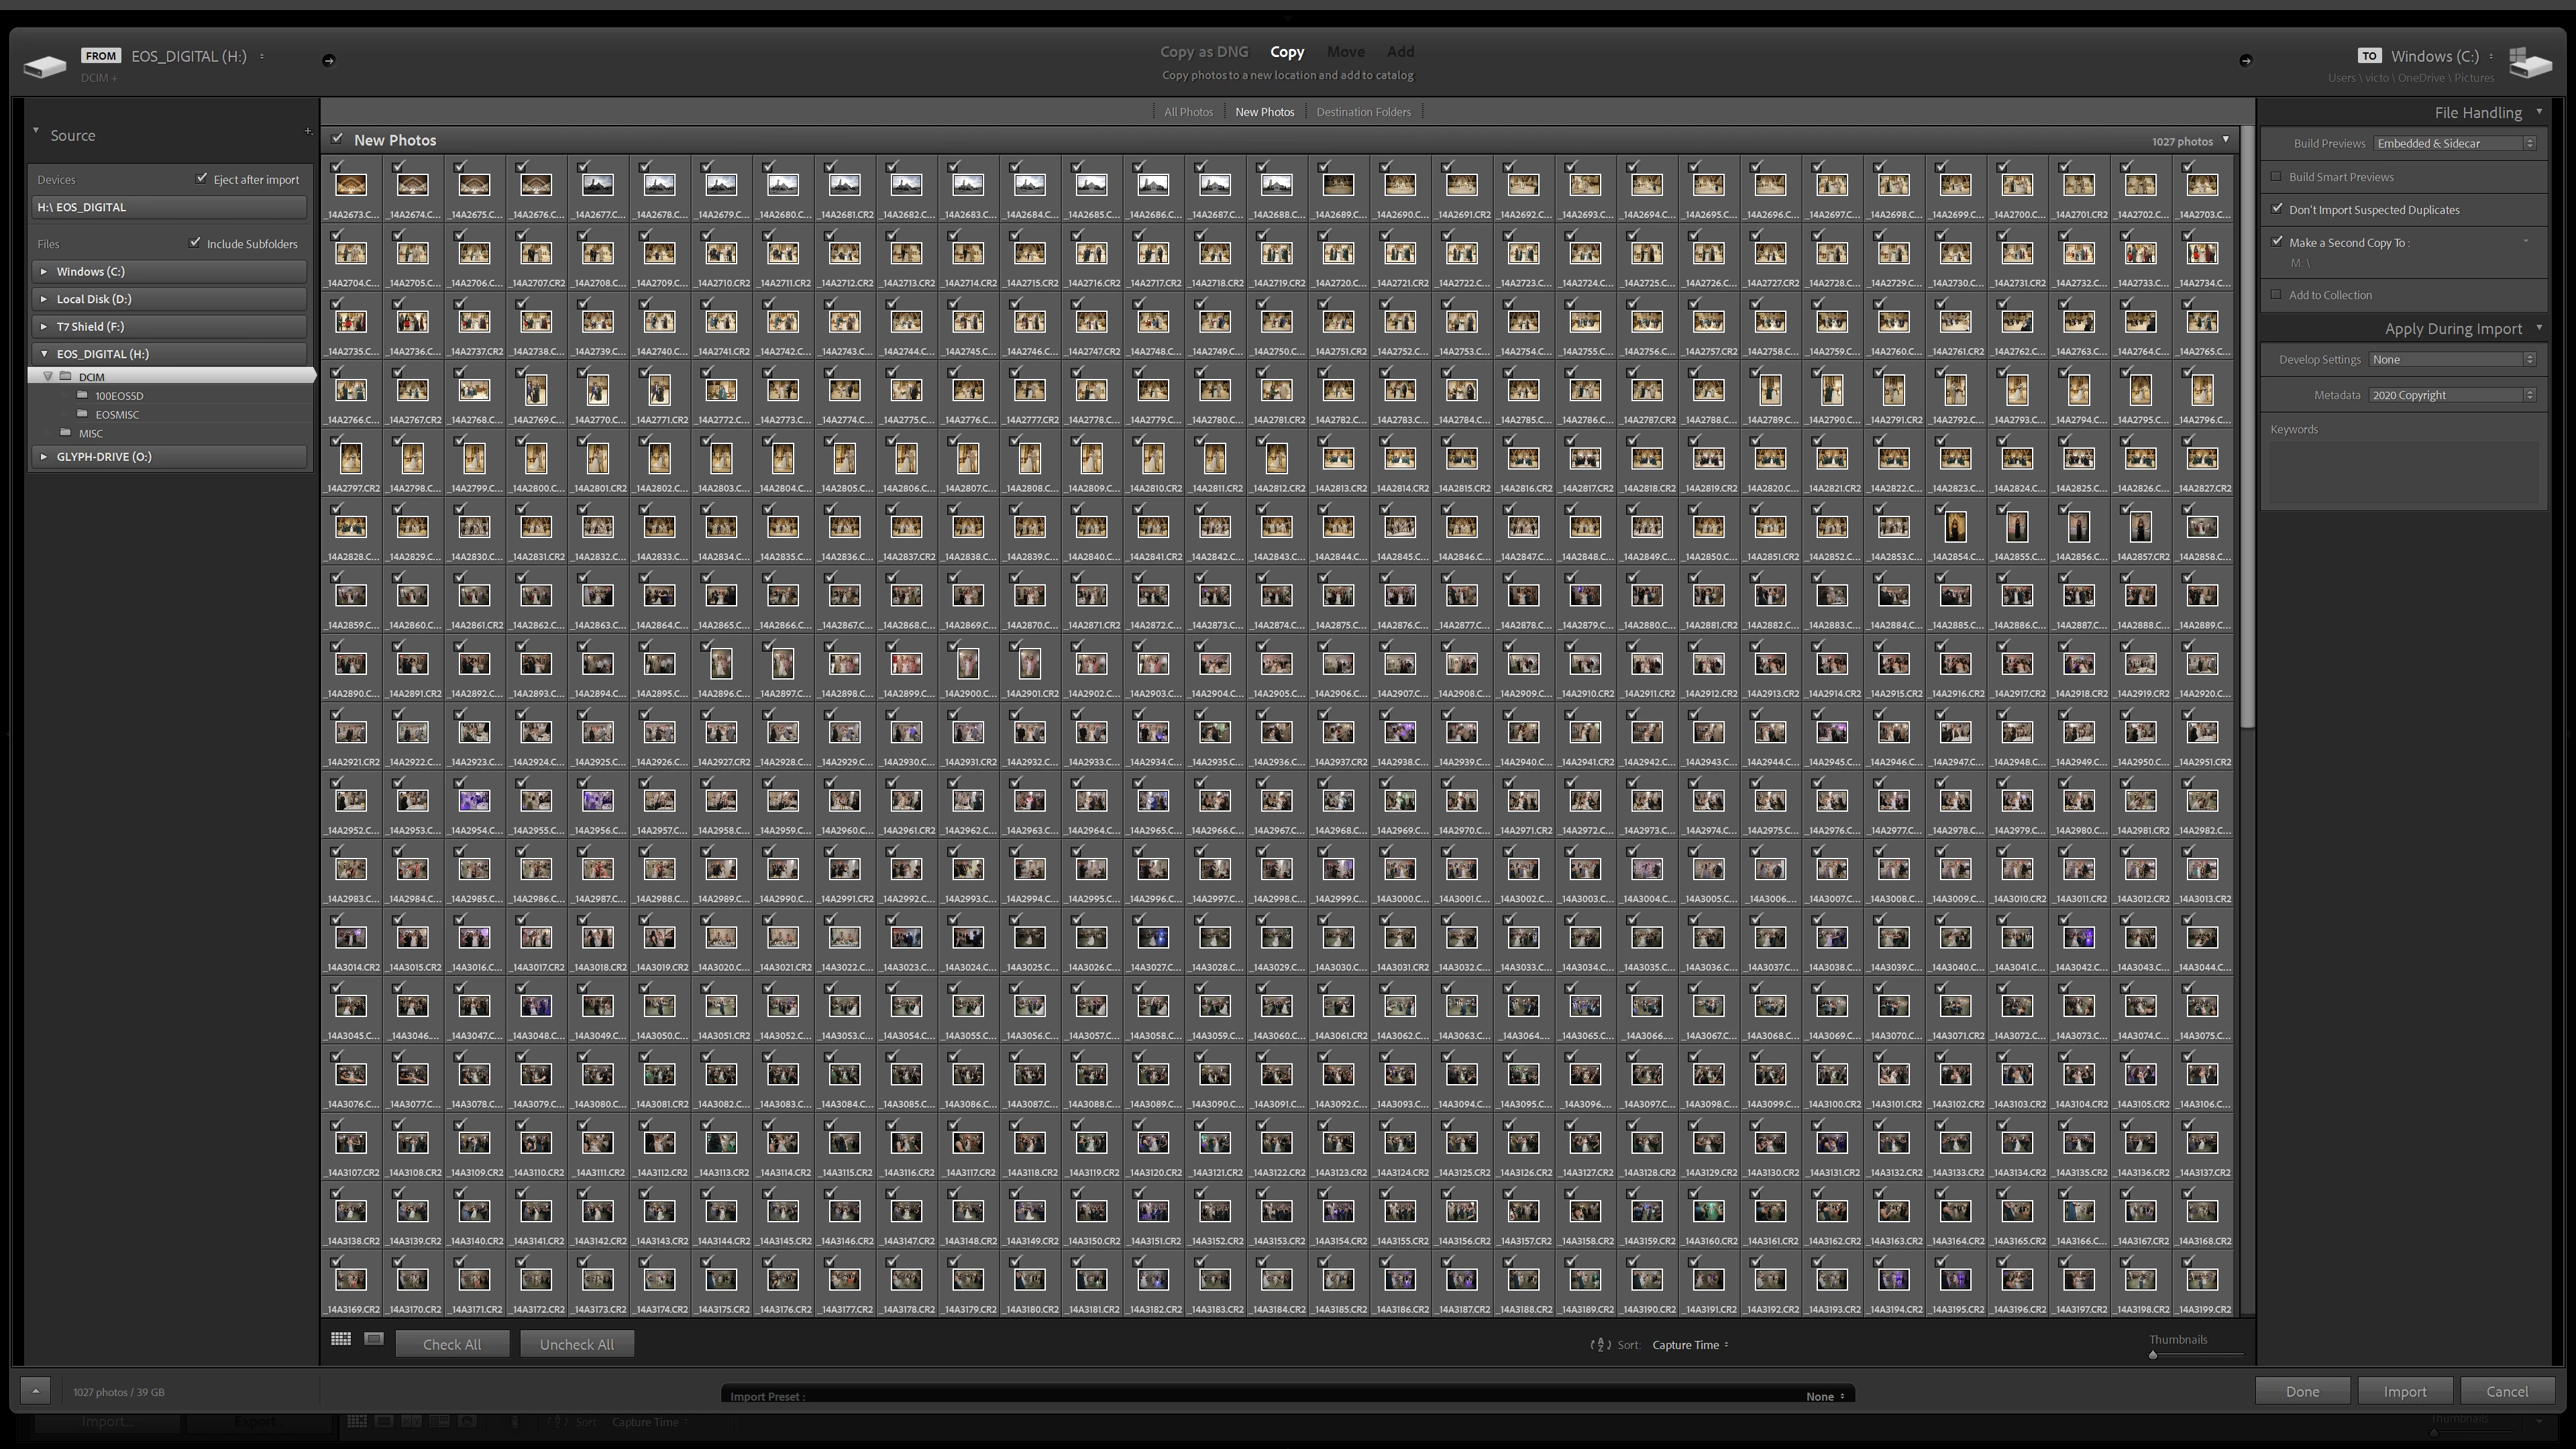Image resolution: width=2576 pixels, height=1449 pixels.
Task: Expand the T7 Shield (F:) drive
Action: (x=44, y=326)
